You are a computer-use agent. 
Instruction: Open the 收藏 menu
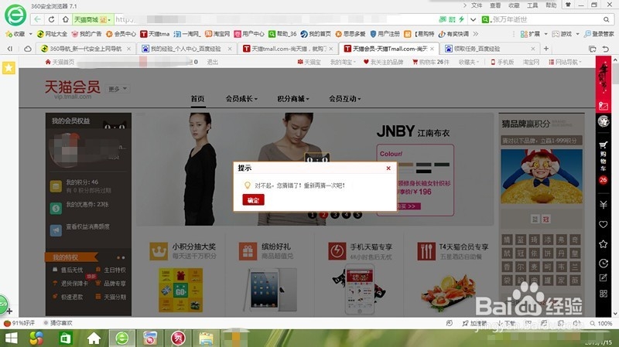point(514,5)
